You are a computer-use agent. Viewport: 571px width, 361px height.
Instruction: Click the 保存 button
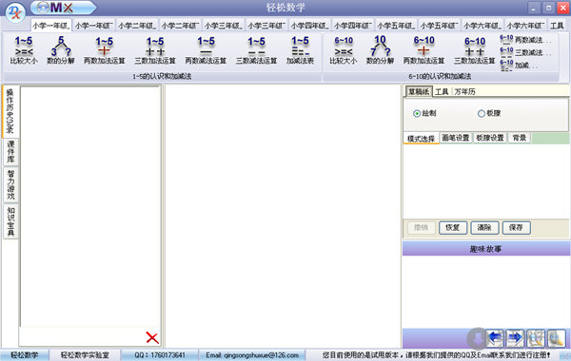point(516,228)
